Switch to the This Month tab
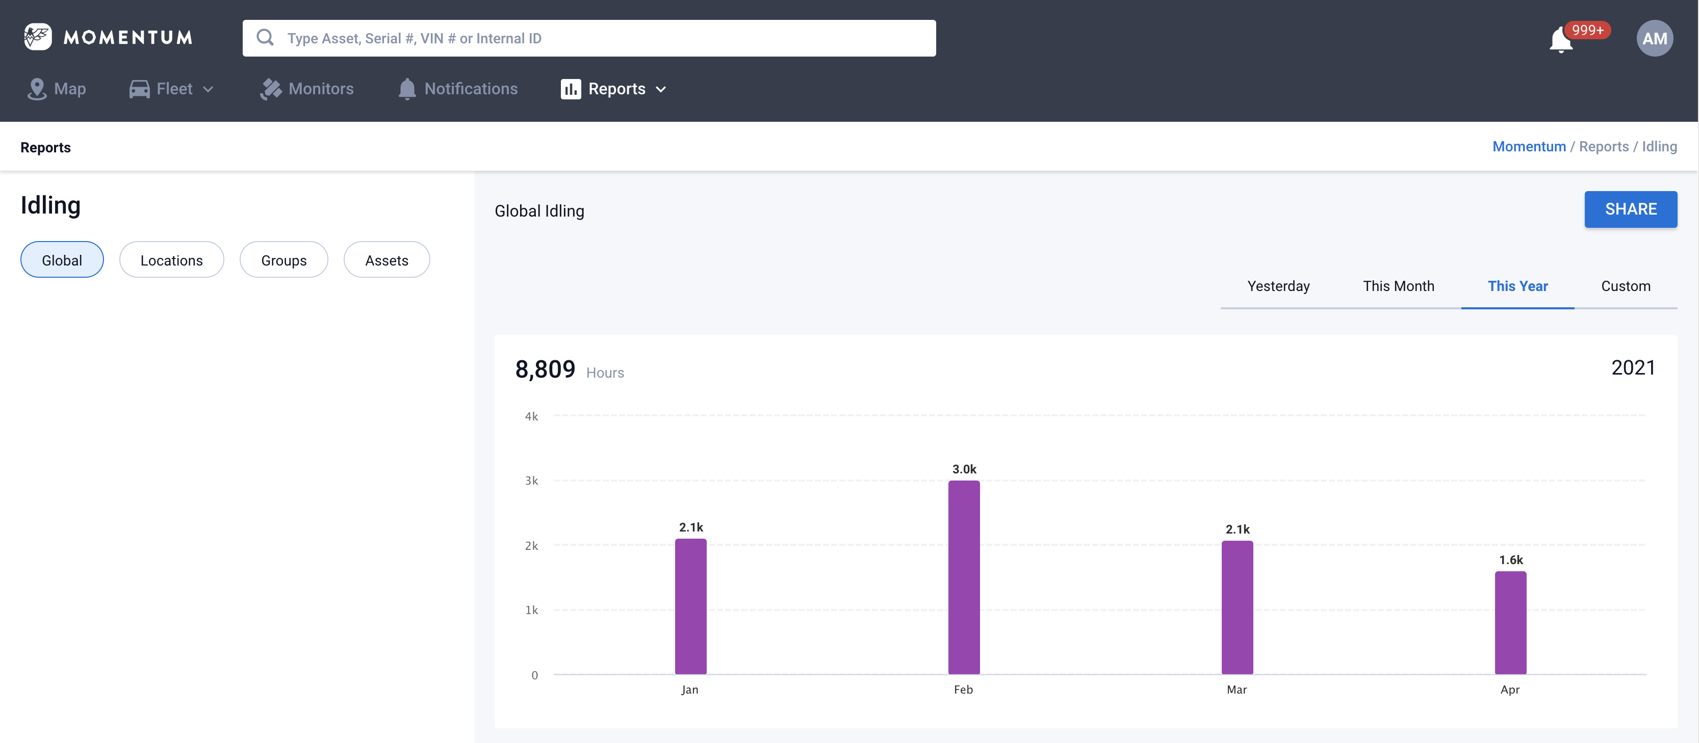The image size is (1699, 743). pyautogui.click(x=1398, y=286)
